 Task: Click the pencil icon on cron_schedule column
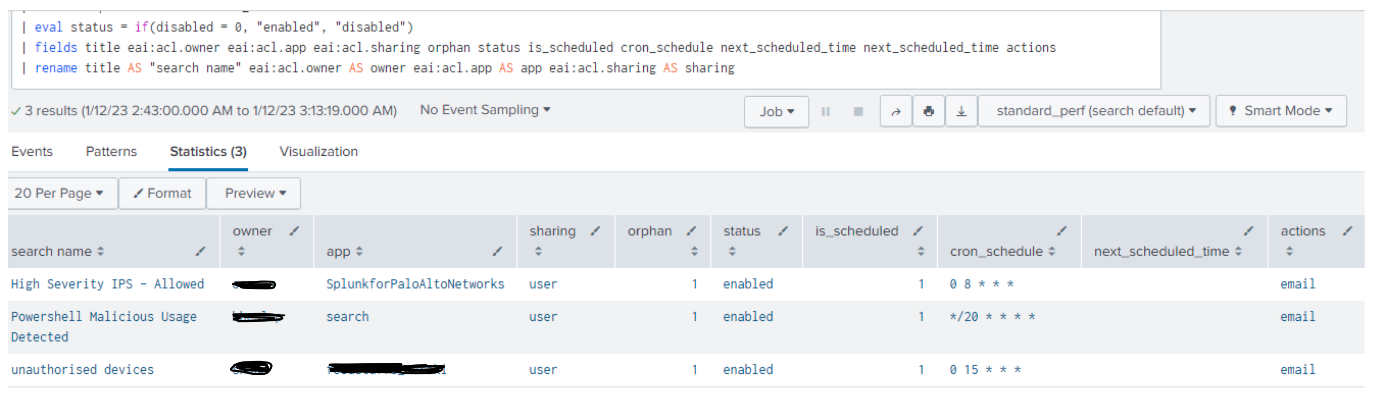1061,231
